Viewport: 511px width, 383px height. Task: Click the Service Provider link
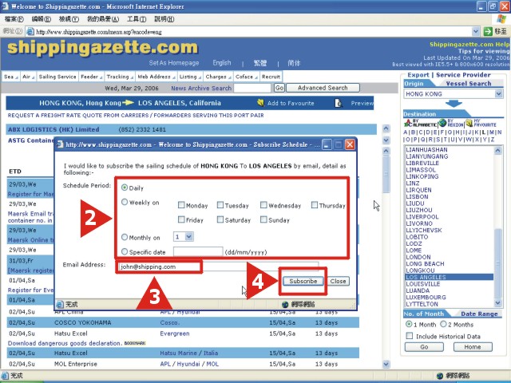coord(463,75)
